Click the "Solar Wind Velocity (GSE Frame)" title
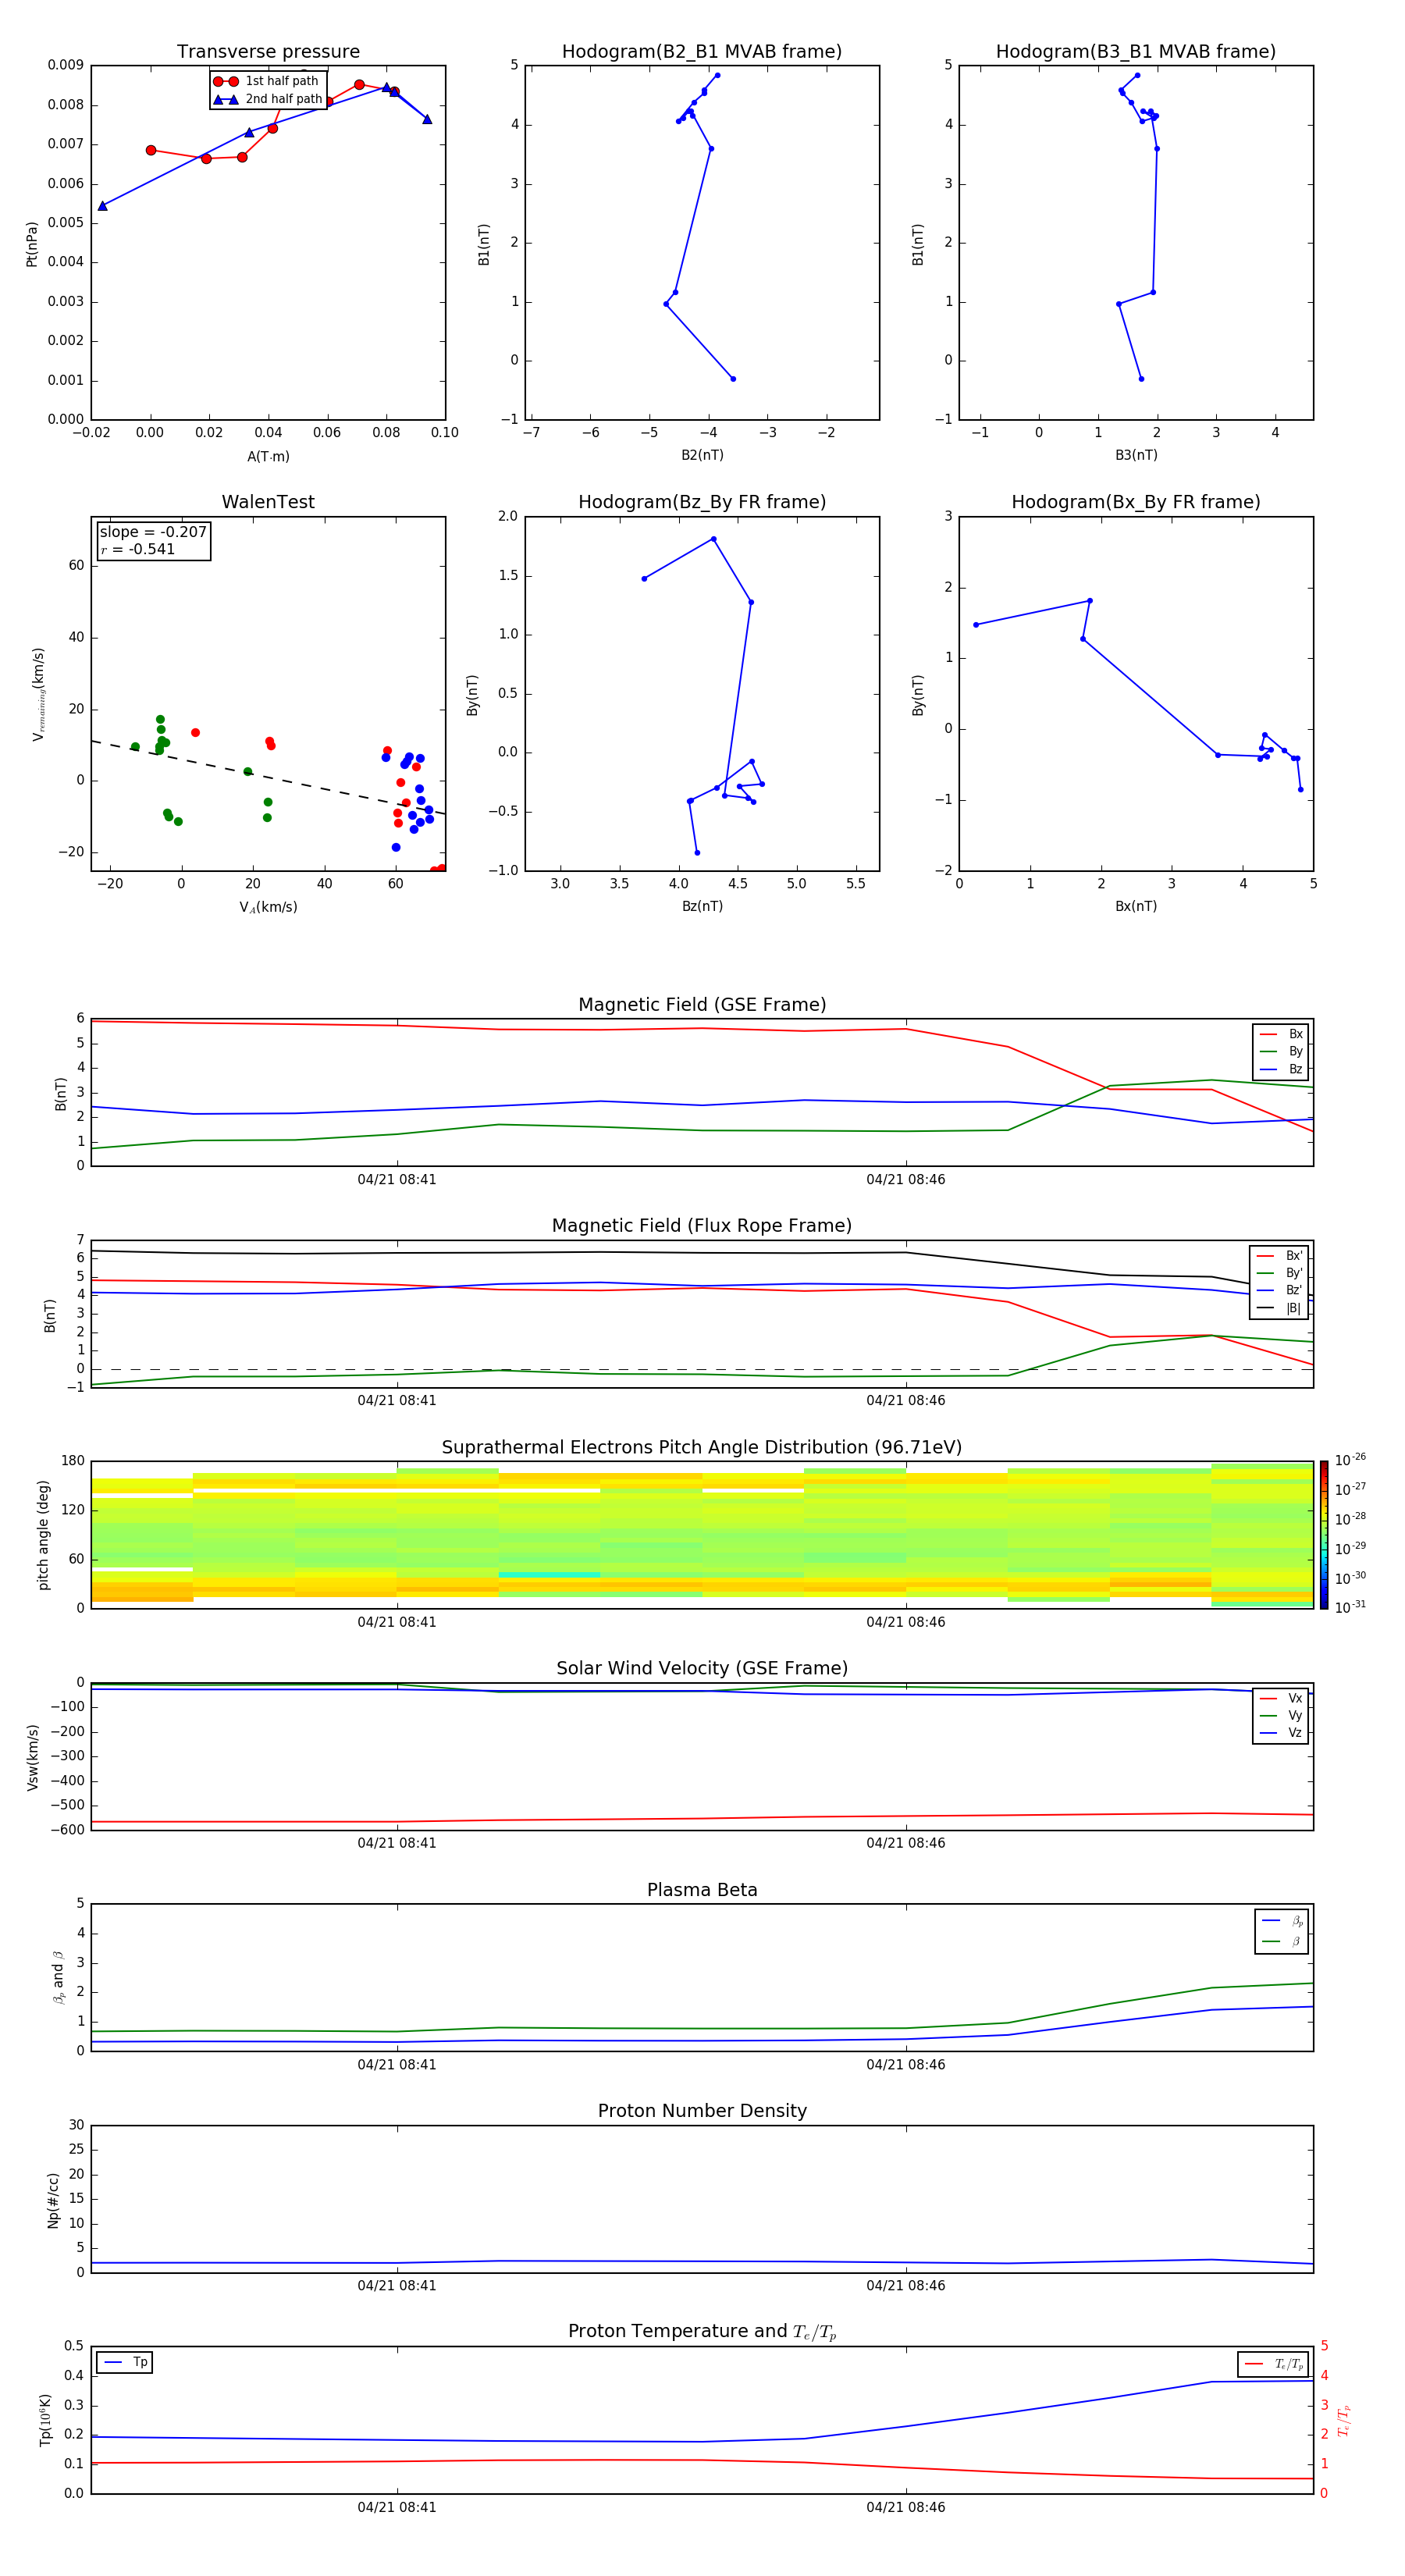This screenshot has height=2576, width=1405. click(x=702, y=1669)
